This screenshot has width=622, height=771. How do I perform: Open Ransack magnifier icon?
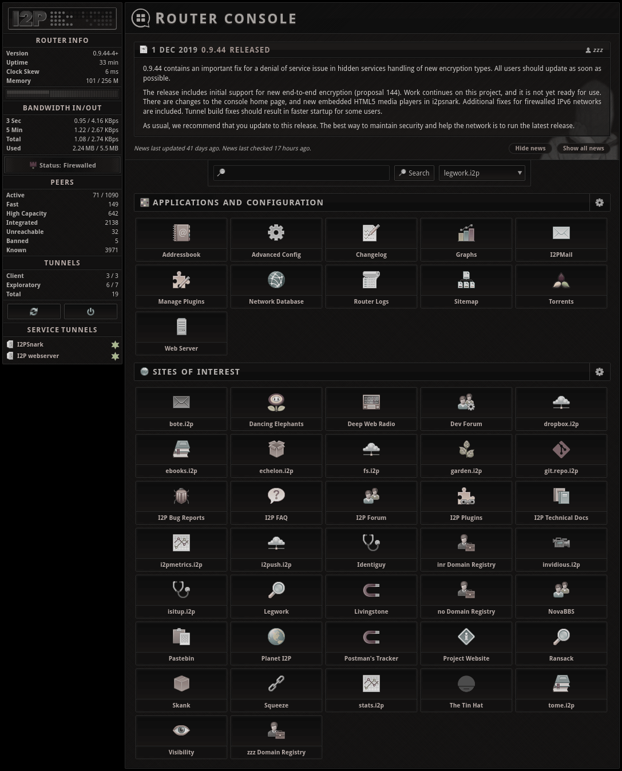pyautogui.click(x=561, y=637)
